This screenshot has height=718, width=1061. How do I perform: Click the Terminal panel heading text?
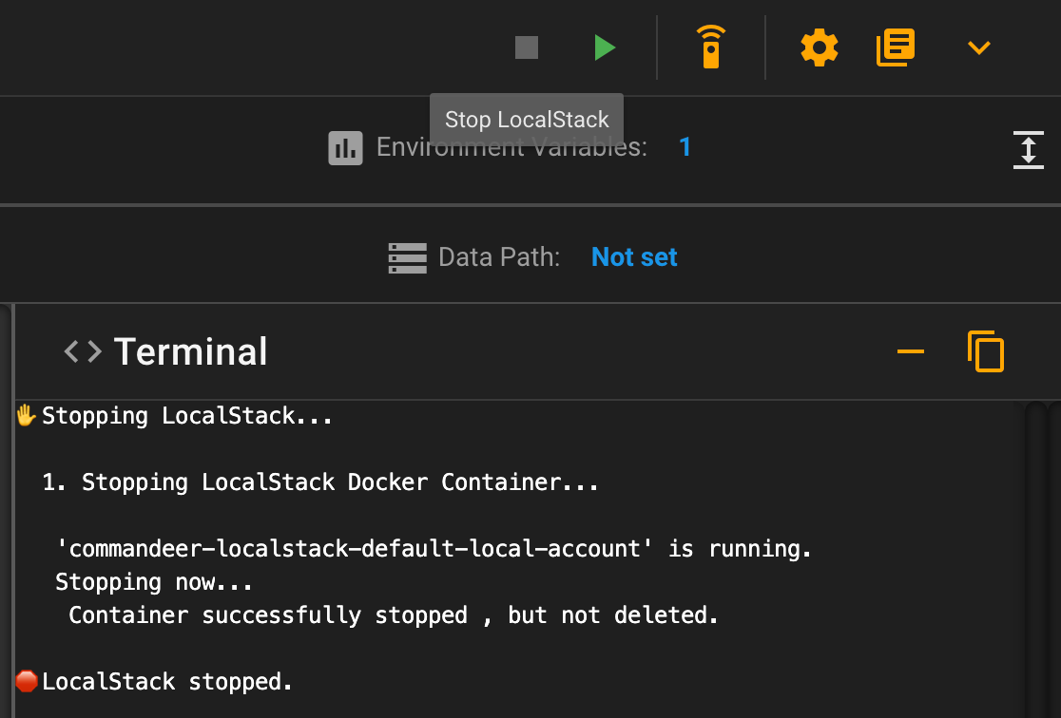[x=191, y=351]
